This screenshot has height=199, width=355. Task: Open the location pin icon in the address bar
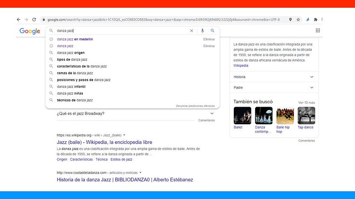290,19
